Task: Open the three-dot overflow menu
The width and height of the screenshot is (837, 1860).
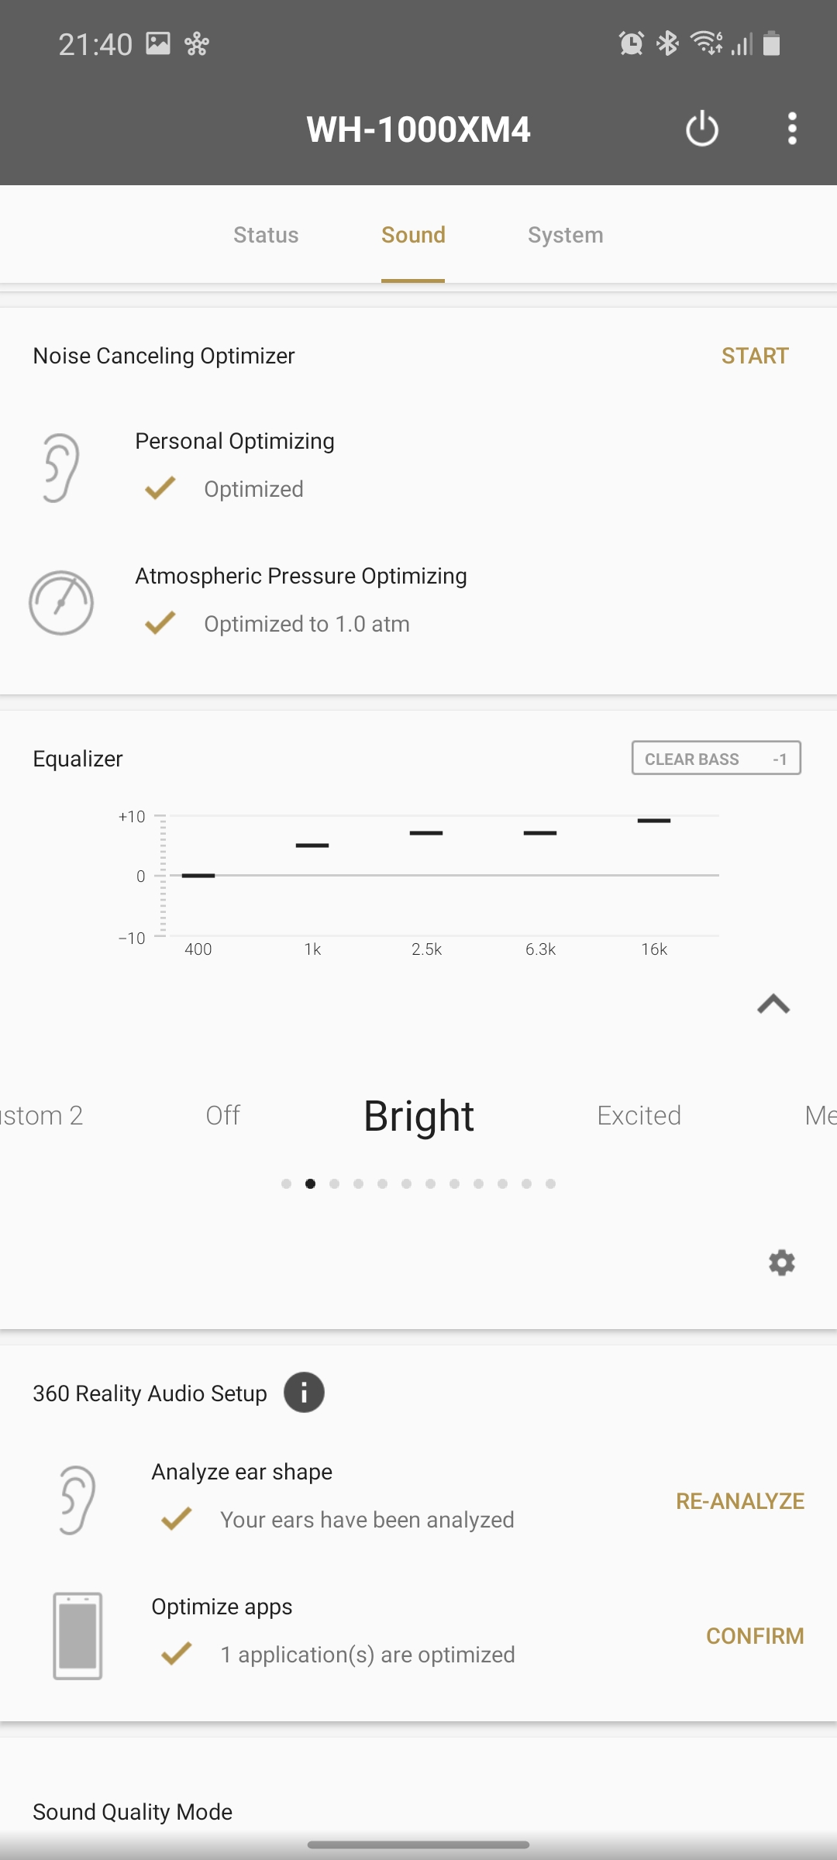Action: tap(791, 129)
